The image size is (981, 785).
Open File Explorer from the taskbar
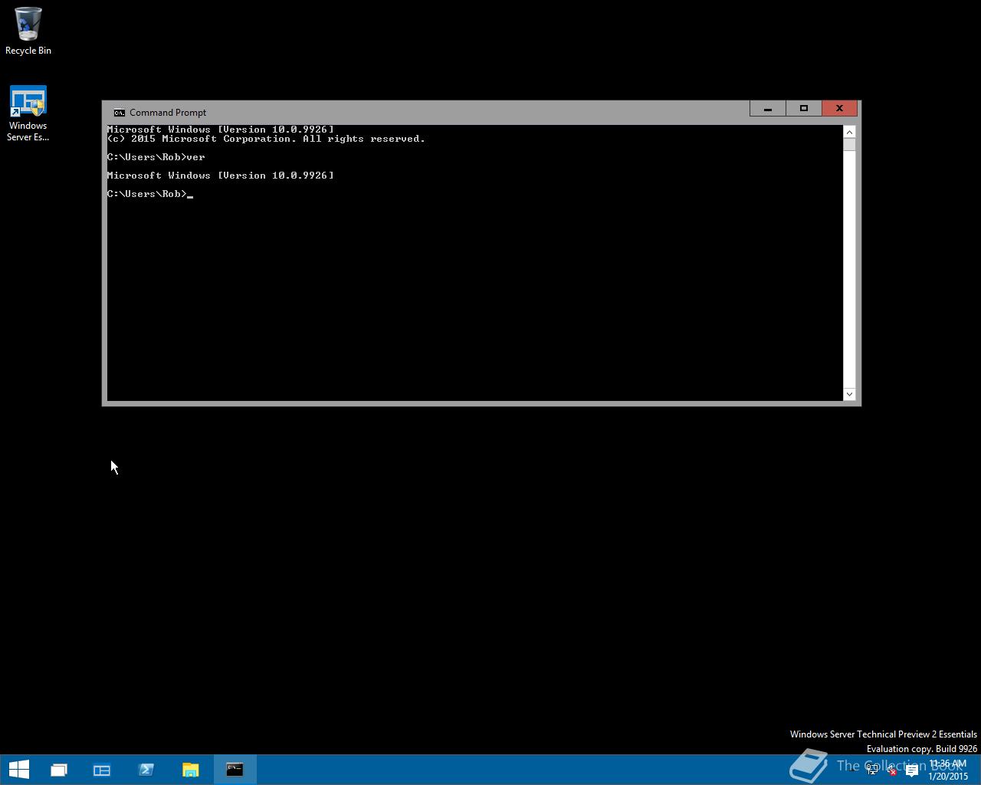(x=190, y=770)
